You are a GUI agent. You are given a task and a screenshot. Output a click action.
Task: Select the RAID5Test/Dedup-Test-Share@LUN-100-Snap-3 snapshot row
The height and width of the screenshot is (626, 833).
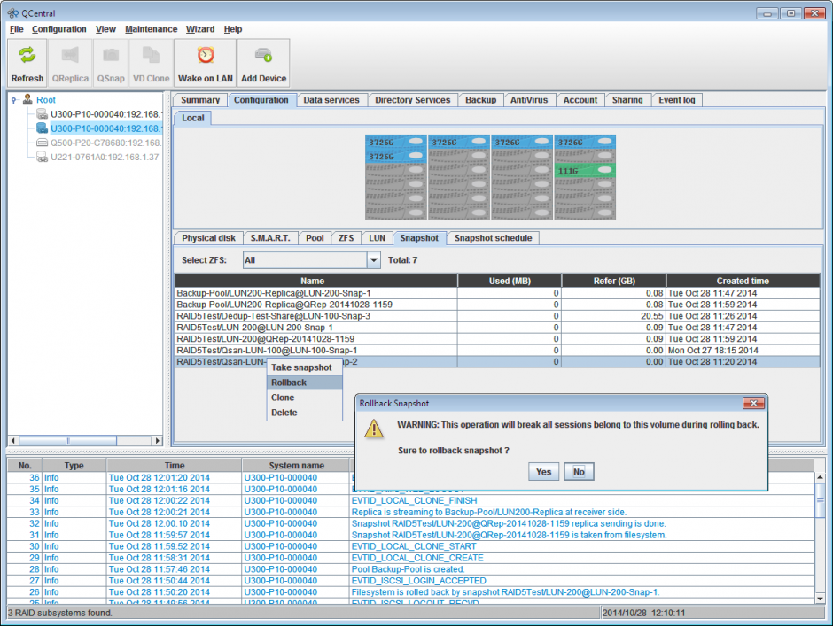[497, 316]
